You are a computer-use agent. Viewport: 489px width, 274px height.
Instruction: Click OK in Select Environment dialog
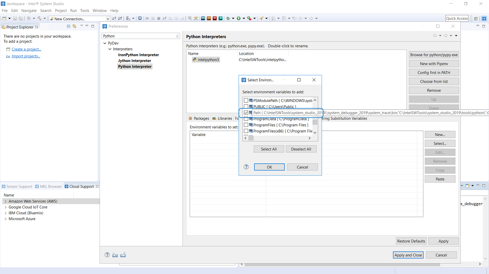(x=269, y=167)
